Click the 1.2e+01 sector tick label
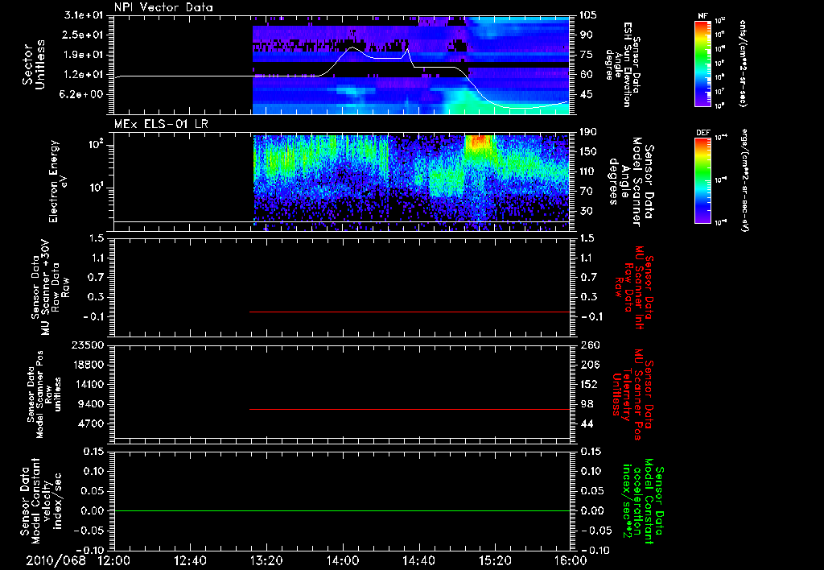This screenshot has height=570, width=824. click(84, 75)
